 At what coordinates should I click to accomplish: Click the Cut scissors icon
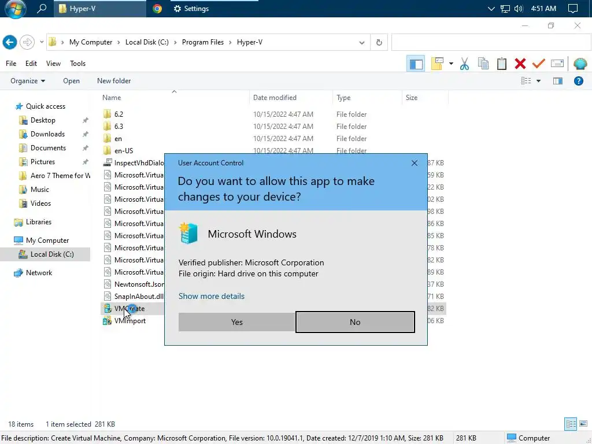tap(464, 64)
